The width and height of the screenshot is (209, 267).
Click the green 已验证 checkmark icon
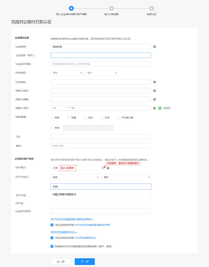(x=160, y=108)
